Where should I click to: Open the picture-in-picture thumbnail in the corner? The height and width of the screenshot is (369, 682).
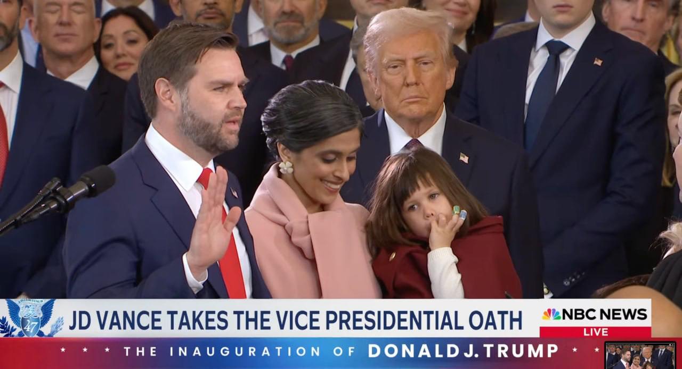pyautogui.click(x=640, y=355)
